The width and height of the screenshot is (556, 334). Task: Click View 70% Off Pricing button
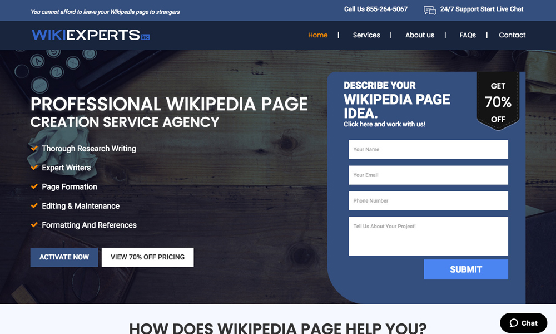point(147,257)
